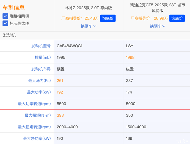The image size is (190, 144).
Task: Open 凯迪拉克CT5 2025款 28T 城市风尚版 title
Action: tap(158, 8)
